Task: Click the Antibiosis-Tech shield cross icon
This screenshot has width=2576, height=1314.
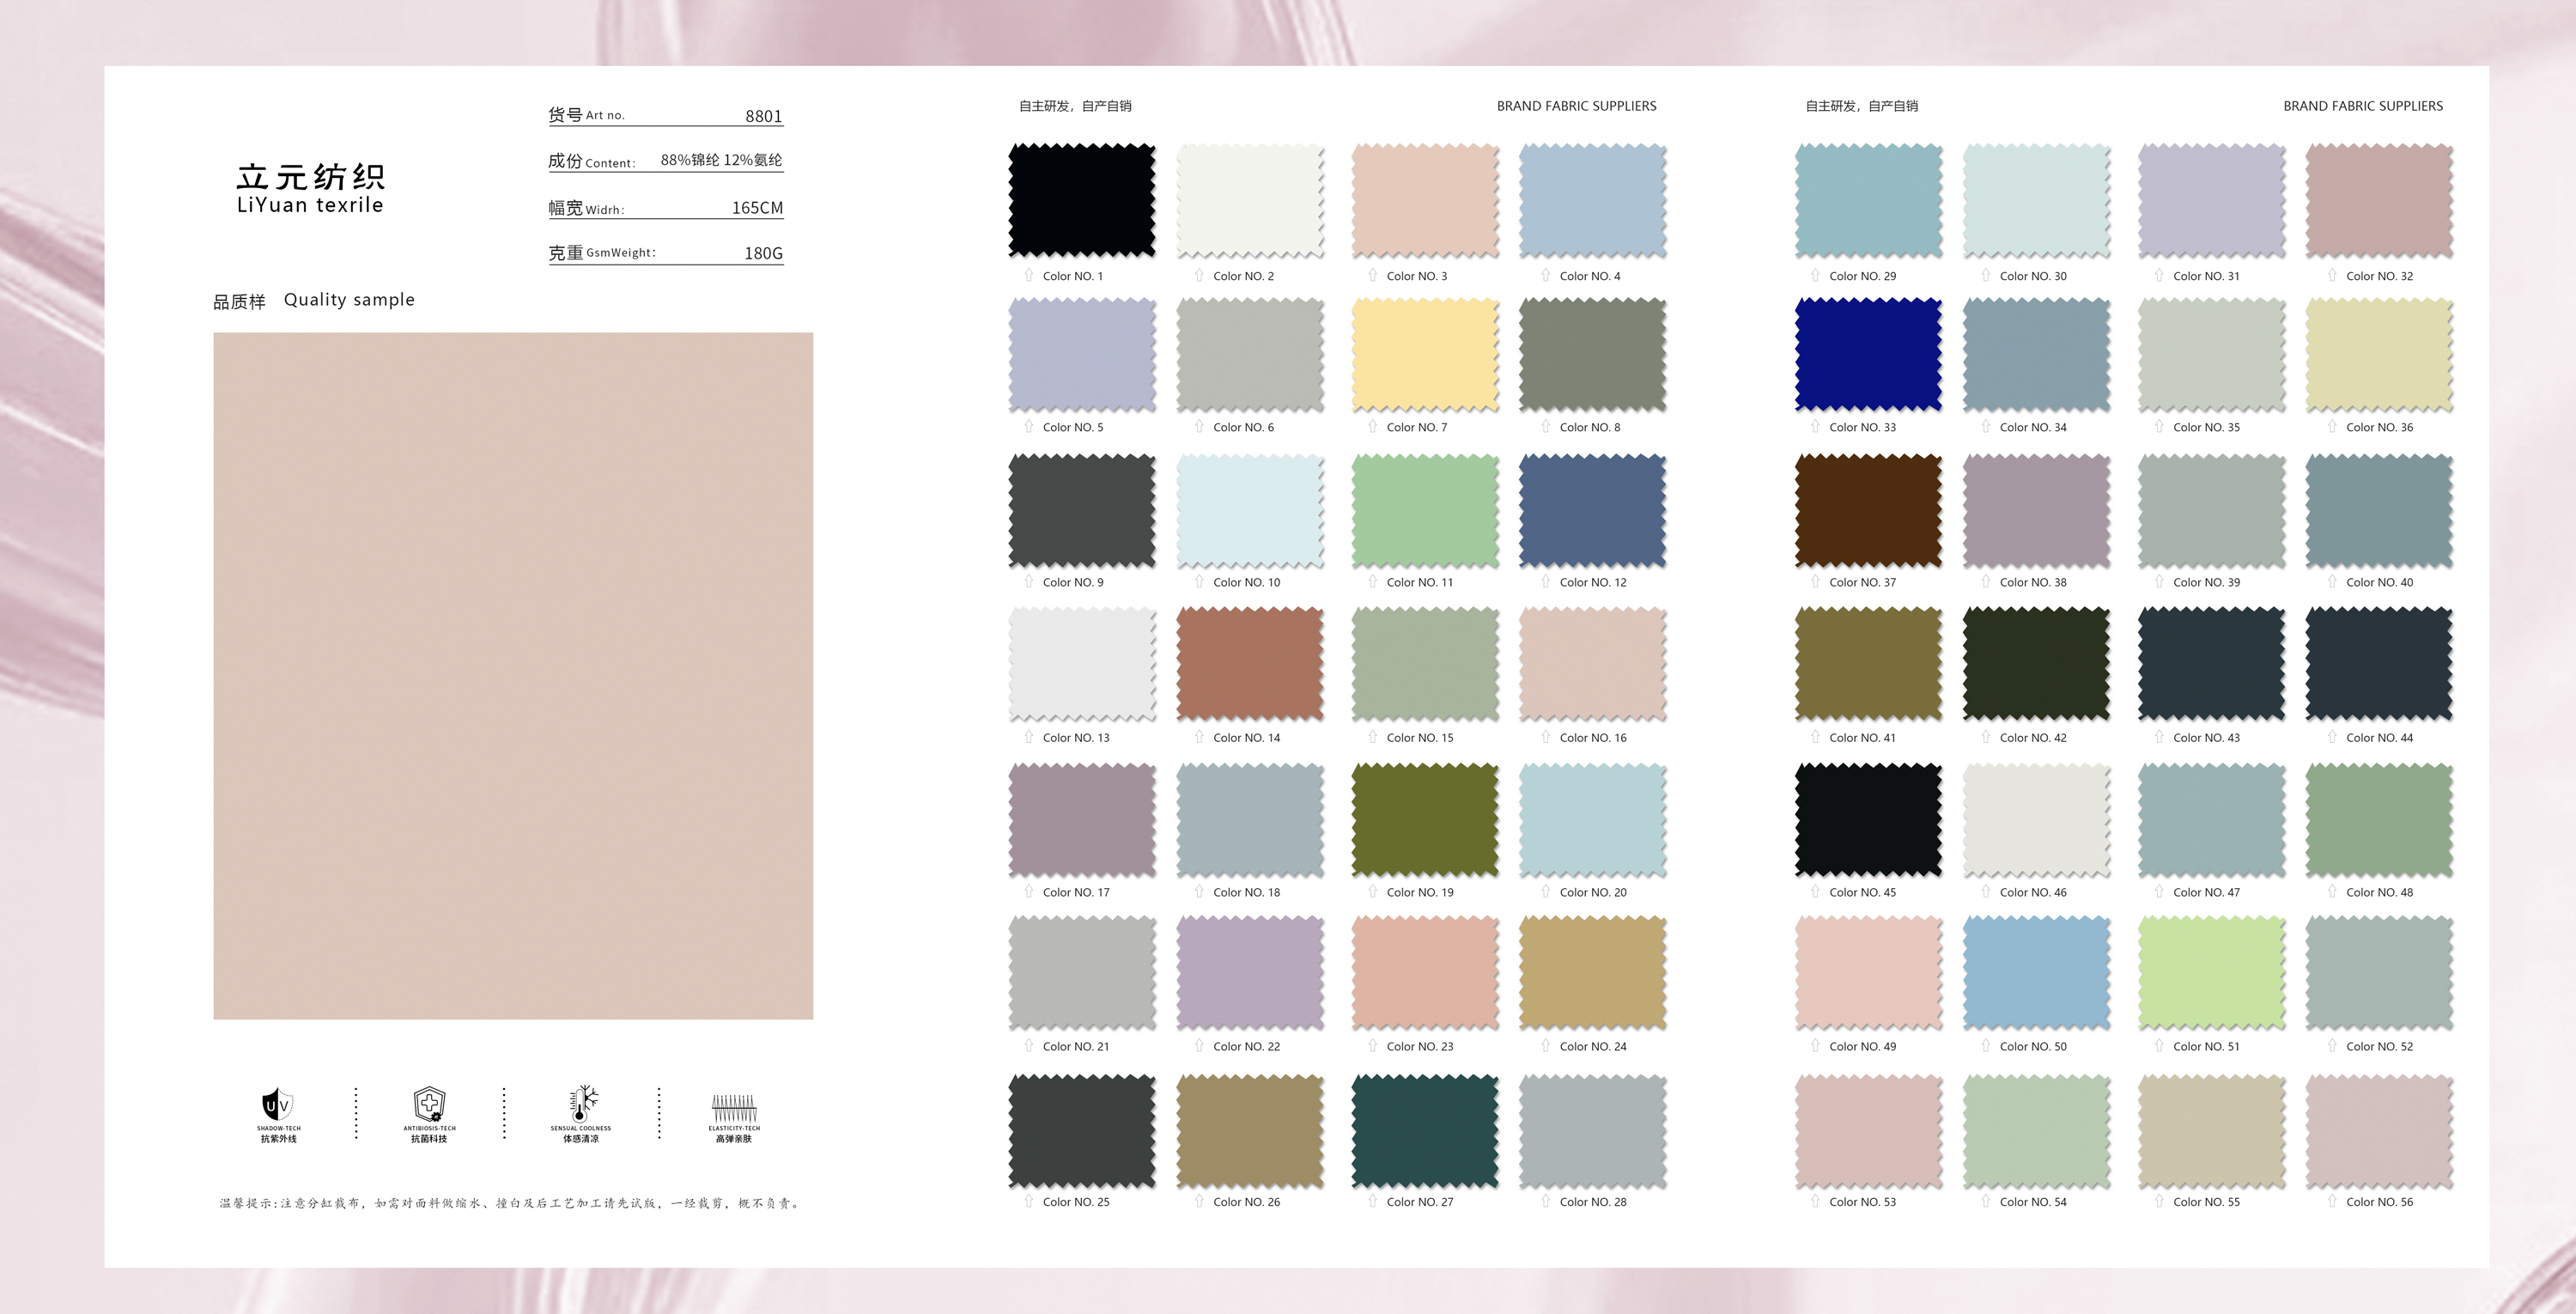Action: (429, 1104)
